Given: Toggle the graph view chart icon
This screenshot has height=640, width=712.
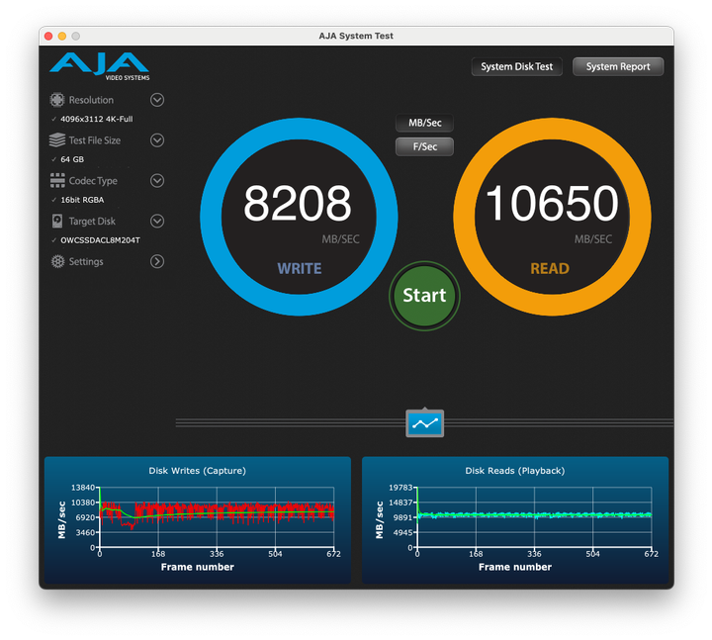Looking at the screenshot, I should 425,423.
